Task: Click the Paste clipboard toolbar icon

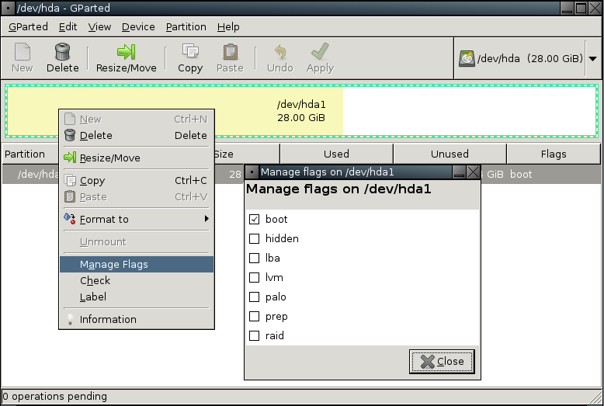Action: coord(230,51)
